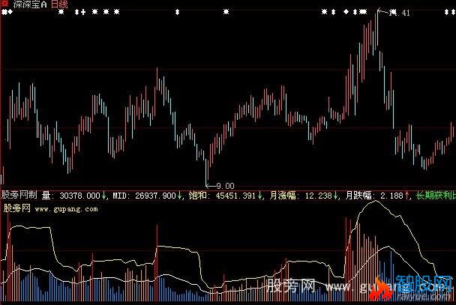The width and height of the screenshot is (456, 305).
Task: Click the 深深宝A stock name title
Action: point(30,4)
